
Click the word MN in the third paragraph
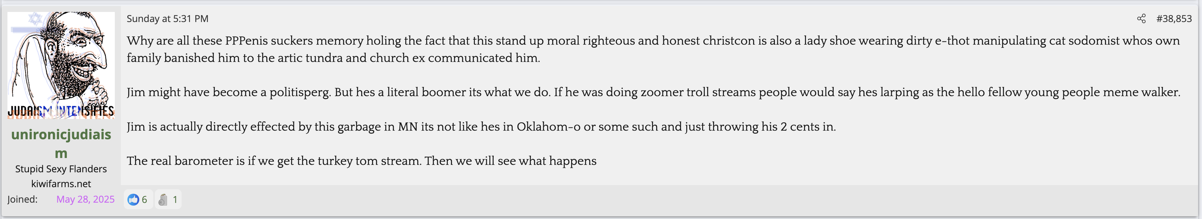(407, 127)
